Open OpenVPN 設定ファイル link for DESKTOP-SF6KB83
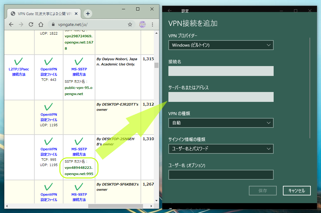321x213 pixels. pos(49,197)
